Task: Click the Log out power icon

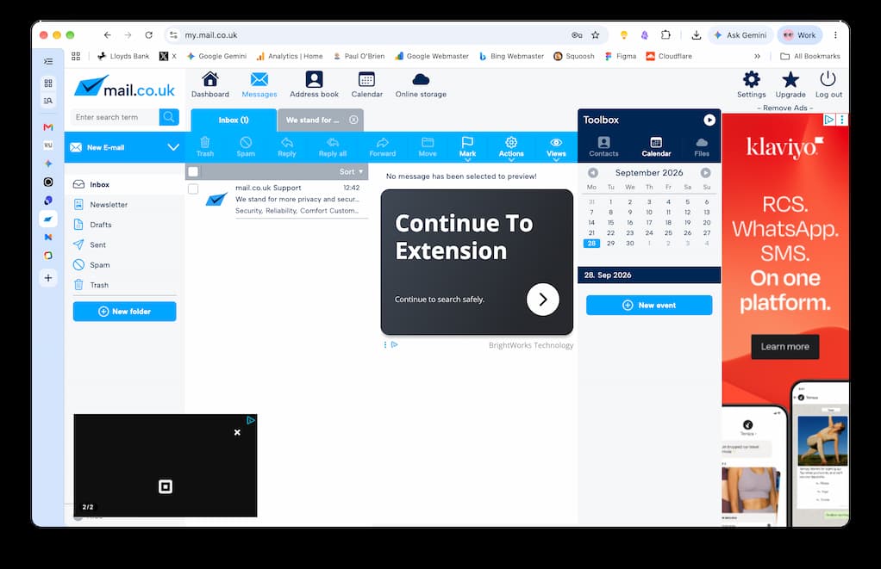Action: (x=828, y=79)
